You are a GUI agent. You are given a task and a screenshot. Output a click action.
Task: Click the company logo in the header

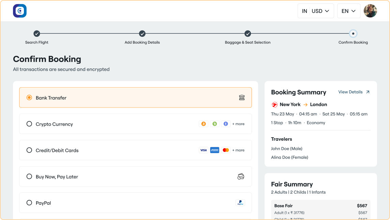(19, 11)
